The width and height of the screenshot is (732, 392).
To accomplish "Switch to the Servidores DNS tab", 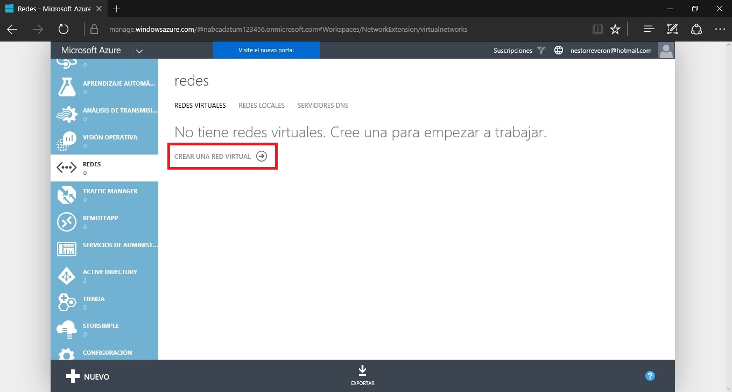I will [323, 106].
